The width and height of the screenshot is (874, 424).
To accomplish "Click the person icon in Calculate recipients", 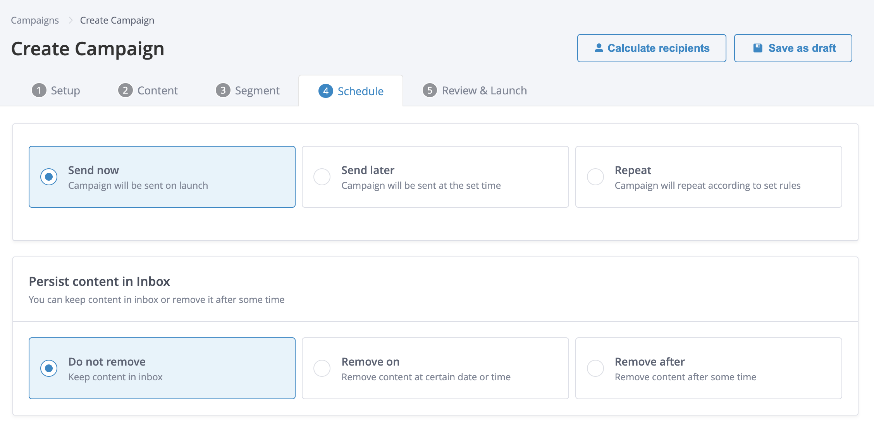I will [599, 48].
